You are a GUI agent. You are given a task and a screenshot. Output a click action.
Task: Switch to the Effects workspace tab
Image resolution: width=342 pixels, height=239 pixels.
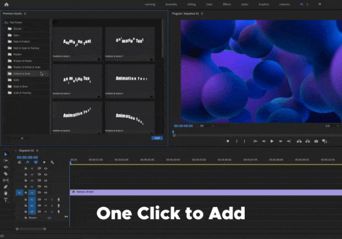coord(226,4)
